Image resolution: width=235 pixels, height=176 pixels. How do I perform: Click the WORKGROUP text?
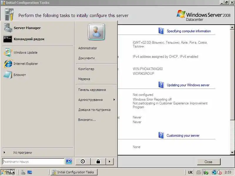click(143, 74)
